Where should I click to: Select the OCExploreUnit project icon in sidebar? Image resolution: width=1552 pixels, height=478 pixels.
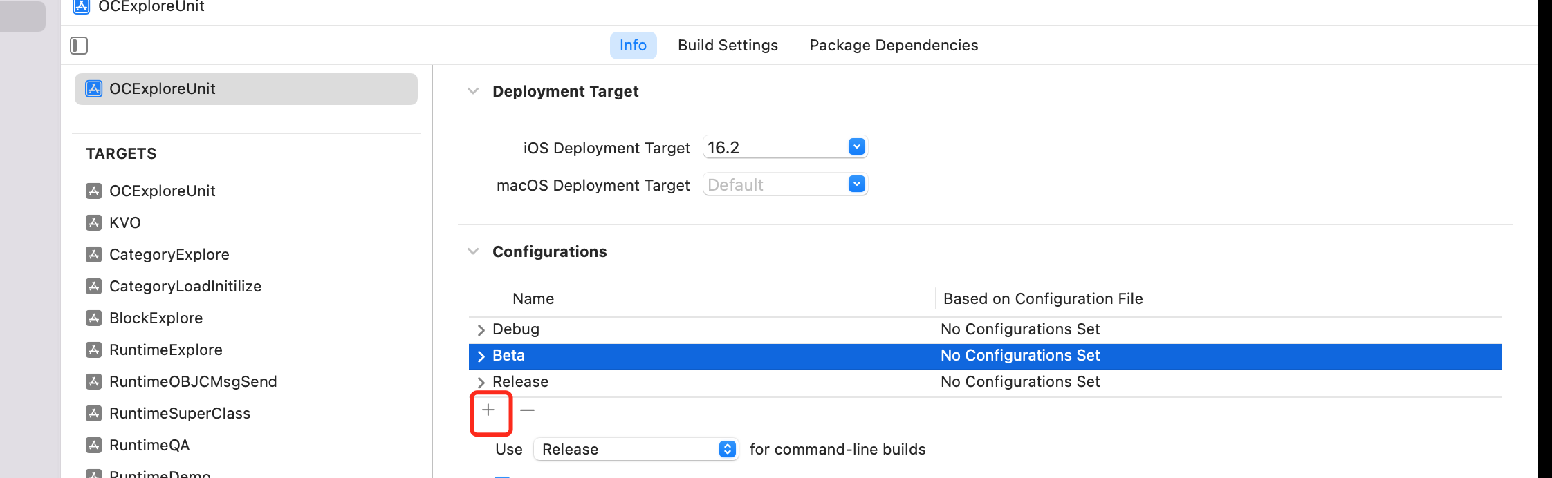94,88
